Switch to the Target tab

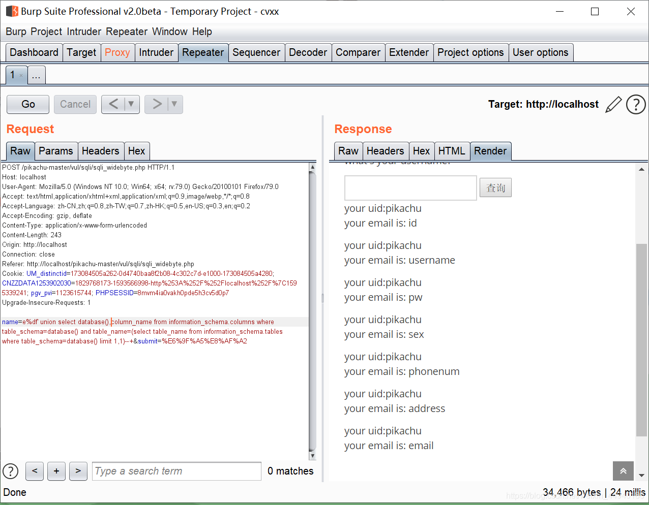(81, 52)
